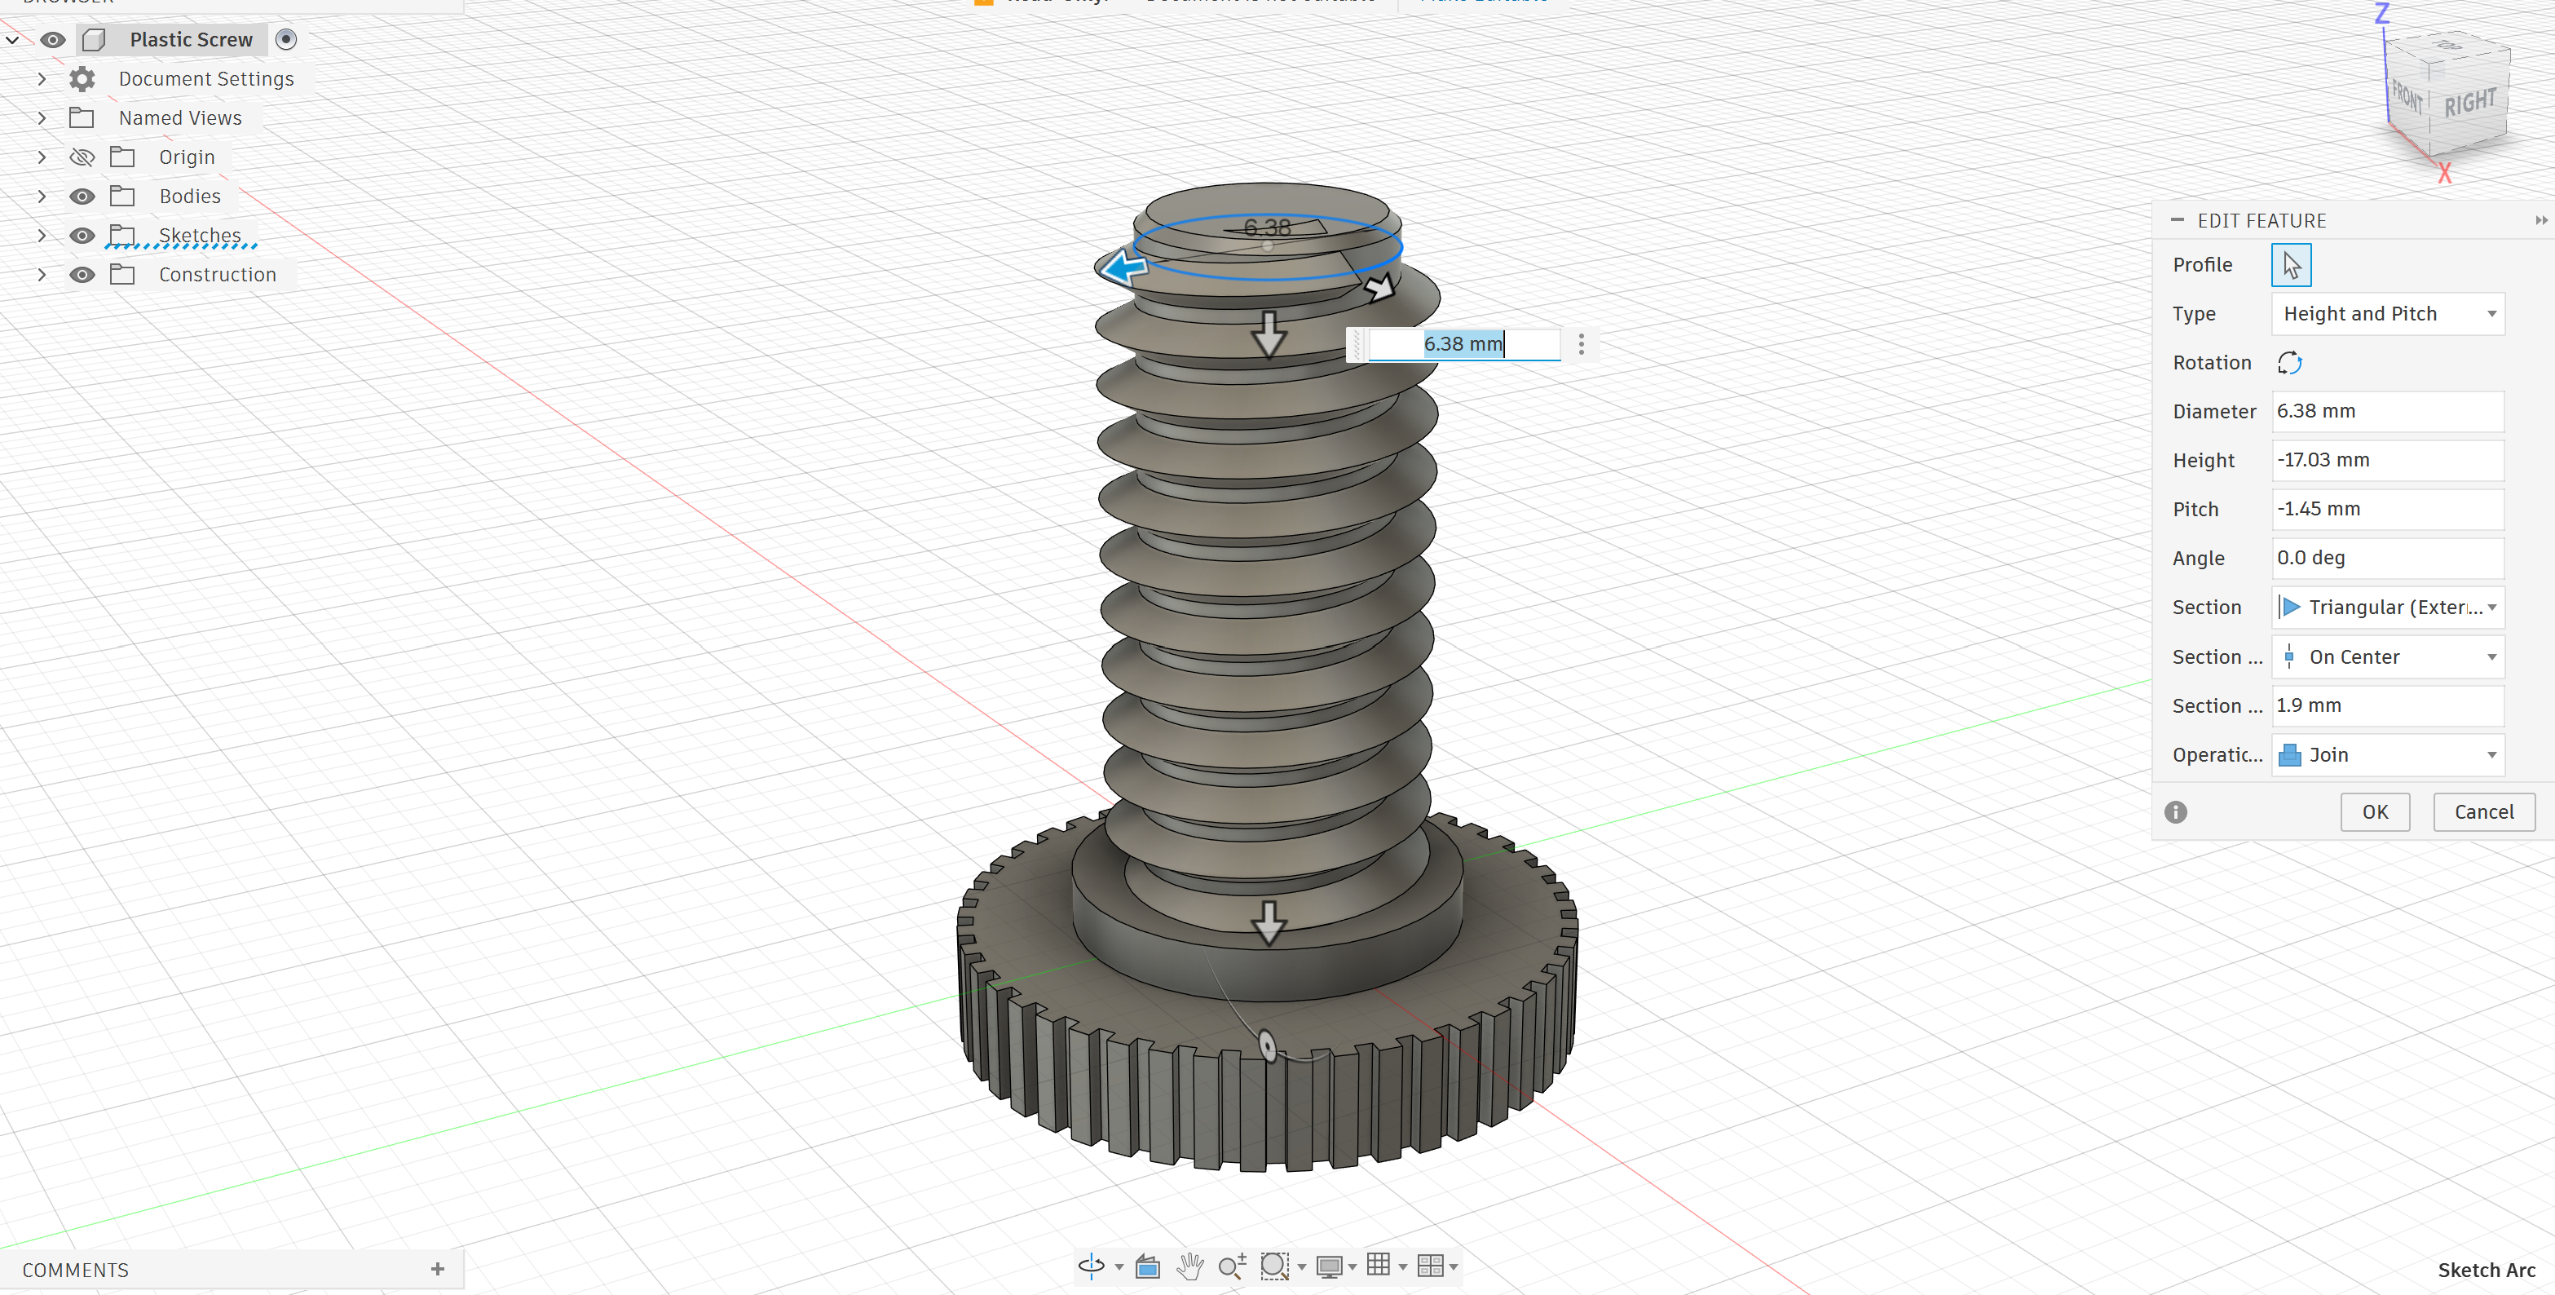Add a comment with the plus icon
Image resolution: width=2555 pixels, height=1295 pixels.
click(438, 1269)
